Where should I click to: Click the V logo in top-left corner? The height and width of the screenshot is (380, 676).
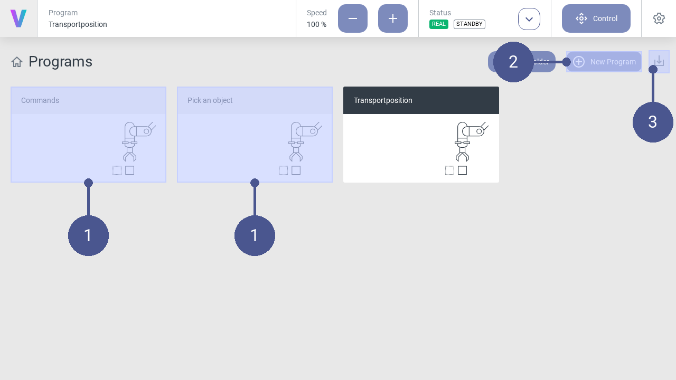[18, 18]
